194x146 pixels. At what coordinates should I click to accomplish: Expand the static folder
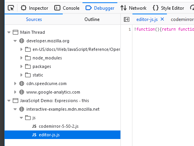point(21,75)
